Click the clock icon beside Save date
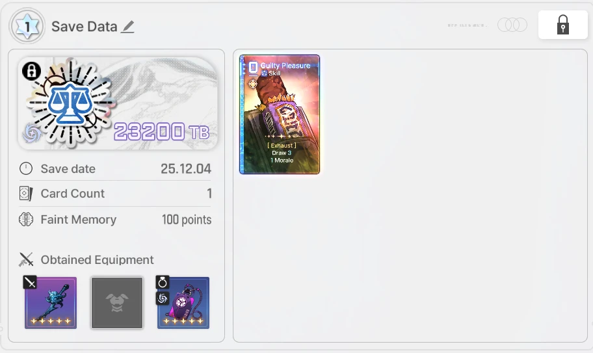 [26, 168]
